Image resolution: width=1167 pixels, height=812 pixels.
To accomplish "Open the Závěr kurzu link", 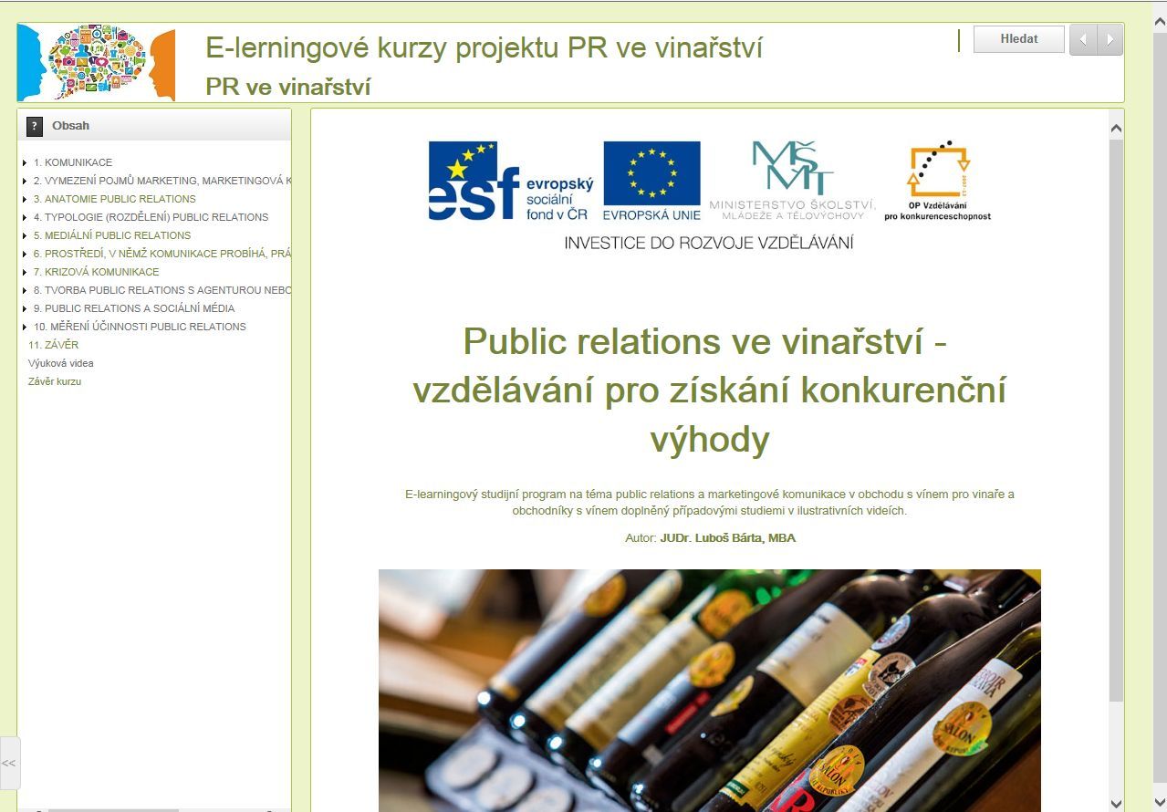I will 55,381.
